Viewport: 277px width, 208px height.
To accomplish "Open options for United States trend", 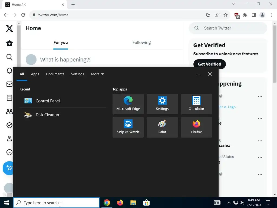I will coord(260,158).
